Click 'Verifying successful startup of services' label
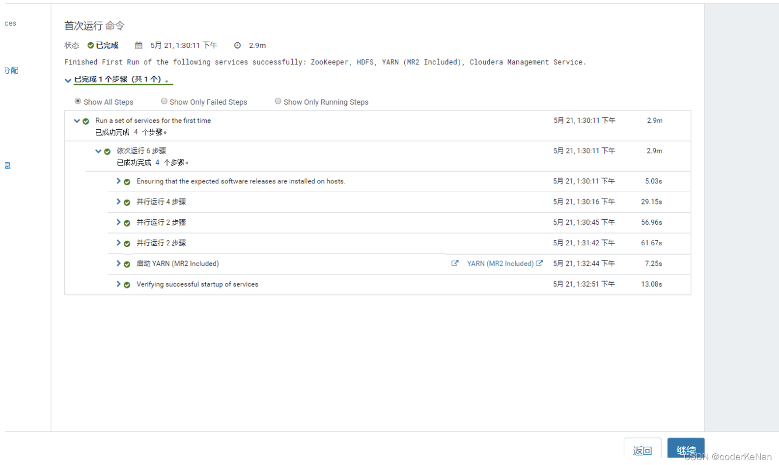The width and height of the screenshot is (779, 465). pos(197,285)
